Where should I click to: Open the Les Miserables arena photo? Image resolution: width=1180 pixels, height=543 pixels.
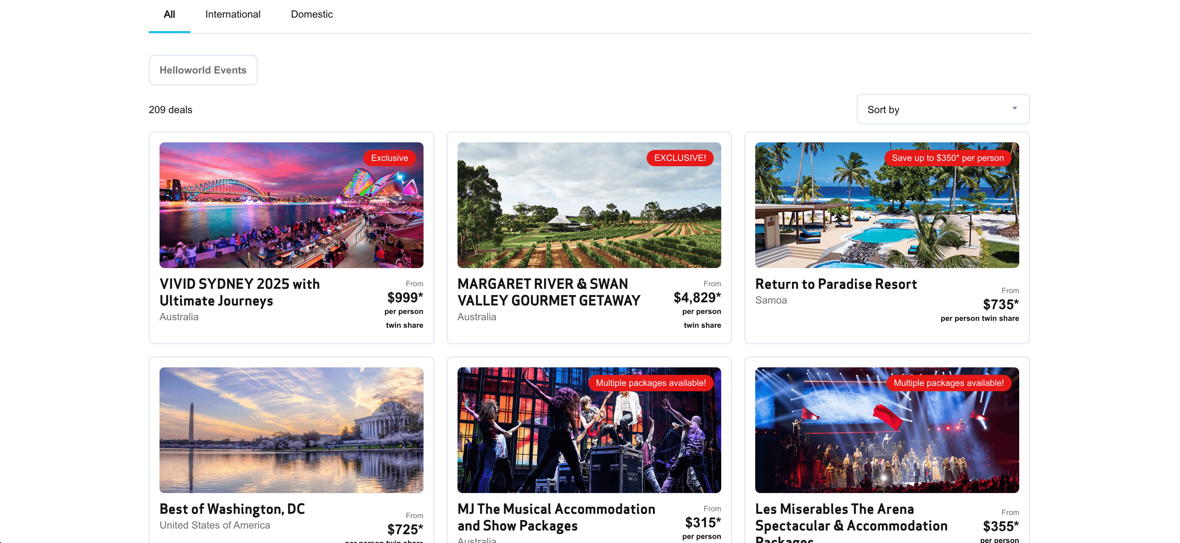click(x=886, y=439)
